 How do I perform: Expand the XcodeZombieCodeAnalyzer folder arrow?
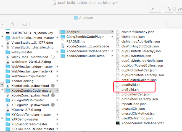click(112, 51)
